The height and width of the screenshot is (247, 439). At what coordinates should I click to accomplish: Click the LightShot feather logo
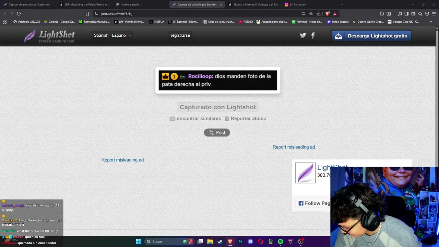pos(49,36)
